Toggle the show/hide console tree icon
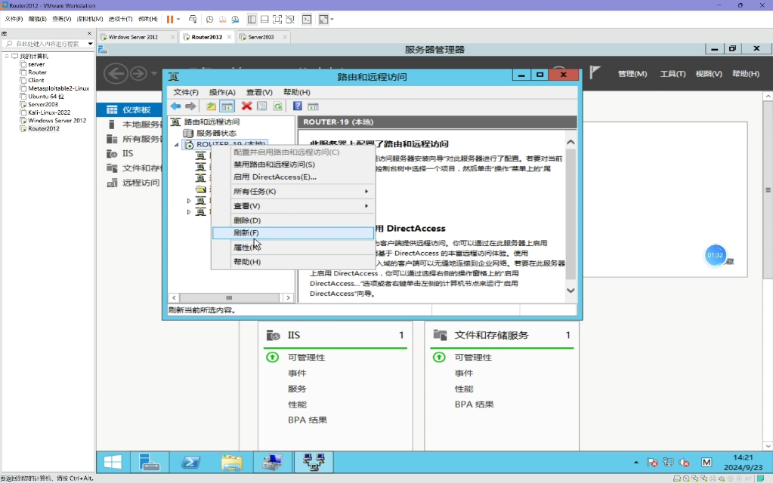 click(x=226, y=106)
